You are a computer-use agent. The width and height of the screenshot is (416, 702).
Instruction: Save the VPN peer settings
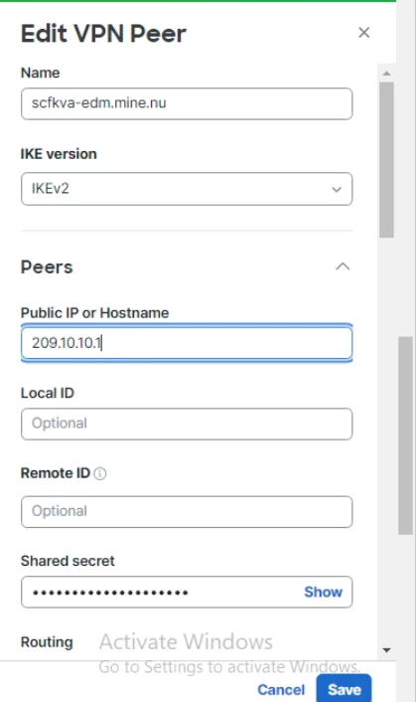point(344,689)
